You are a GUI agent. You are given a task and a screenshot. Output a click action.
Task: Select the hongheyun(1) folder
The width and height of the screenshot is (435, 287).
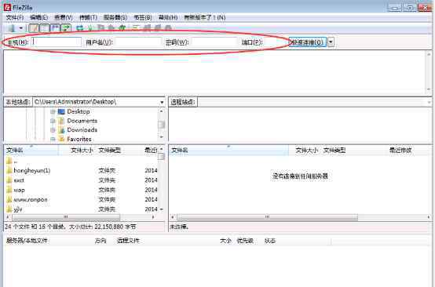pyautogui.click(x=32, y=171)
